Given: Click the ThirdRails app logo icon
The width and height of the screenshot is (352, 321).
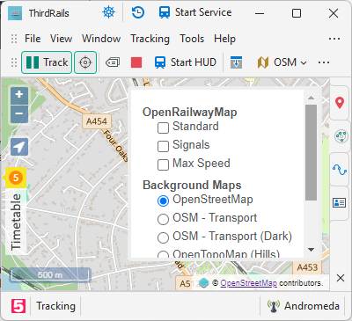Looking at the screenshot, I should coord(15,13).
